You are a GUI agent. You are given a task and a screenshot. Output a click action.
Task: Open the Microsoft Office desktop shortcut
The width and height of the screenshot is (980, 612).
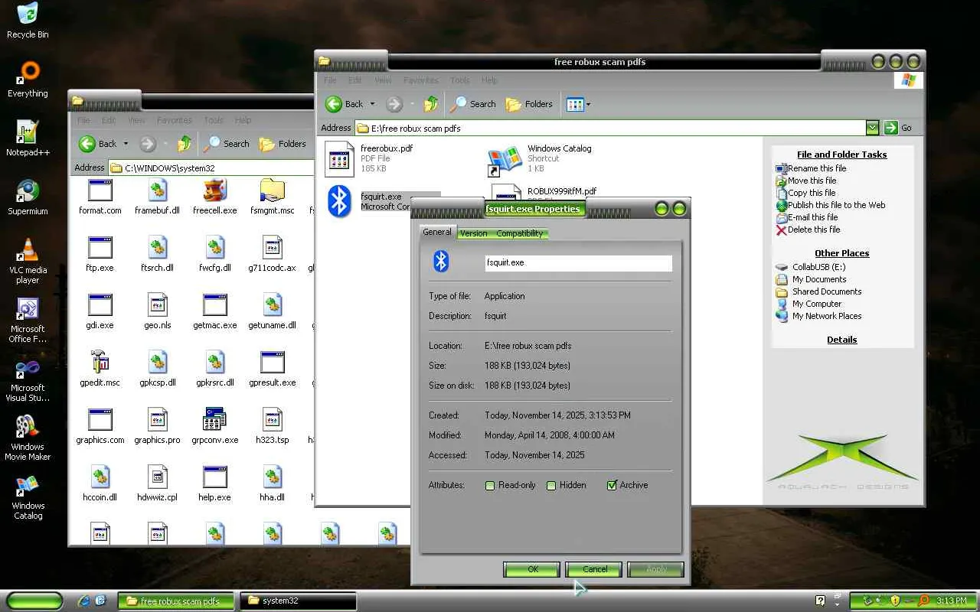pyautogui.click(x=28, y=320)
